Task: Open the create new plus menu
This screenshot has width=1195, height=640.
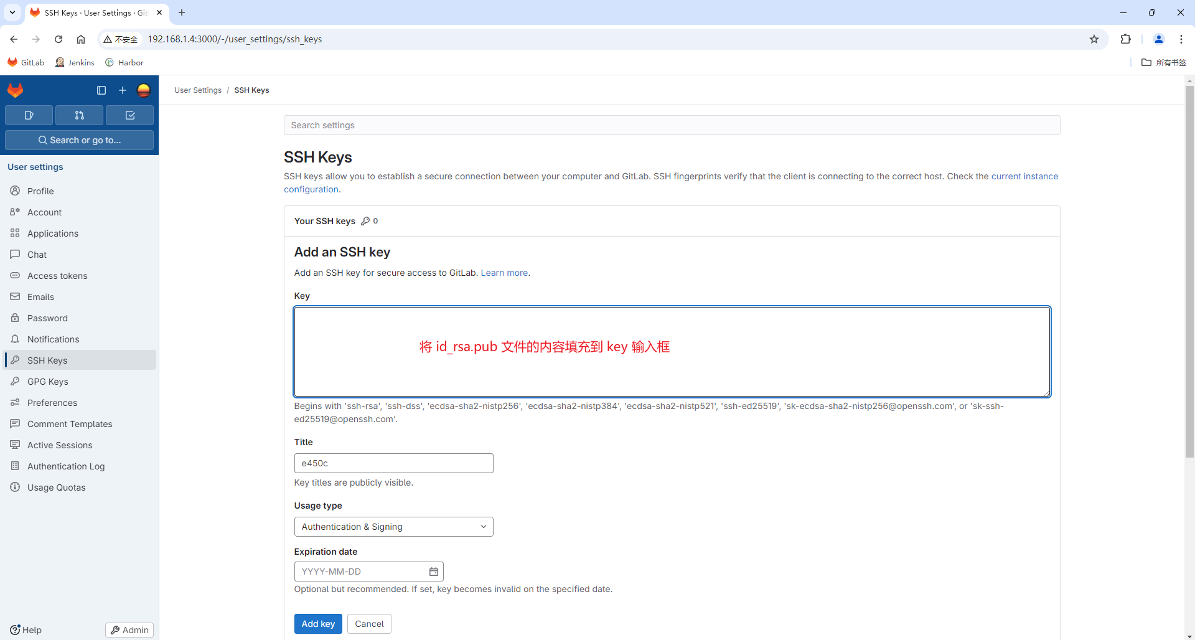Action: click(x=123, y=90)
